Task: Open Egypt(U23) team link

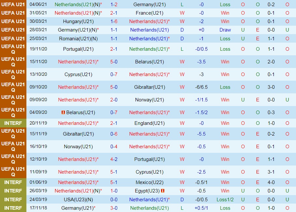Action: point(147,191)
